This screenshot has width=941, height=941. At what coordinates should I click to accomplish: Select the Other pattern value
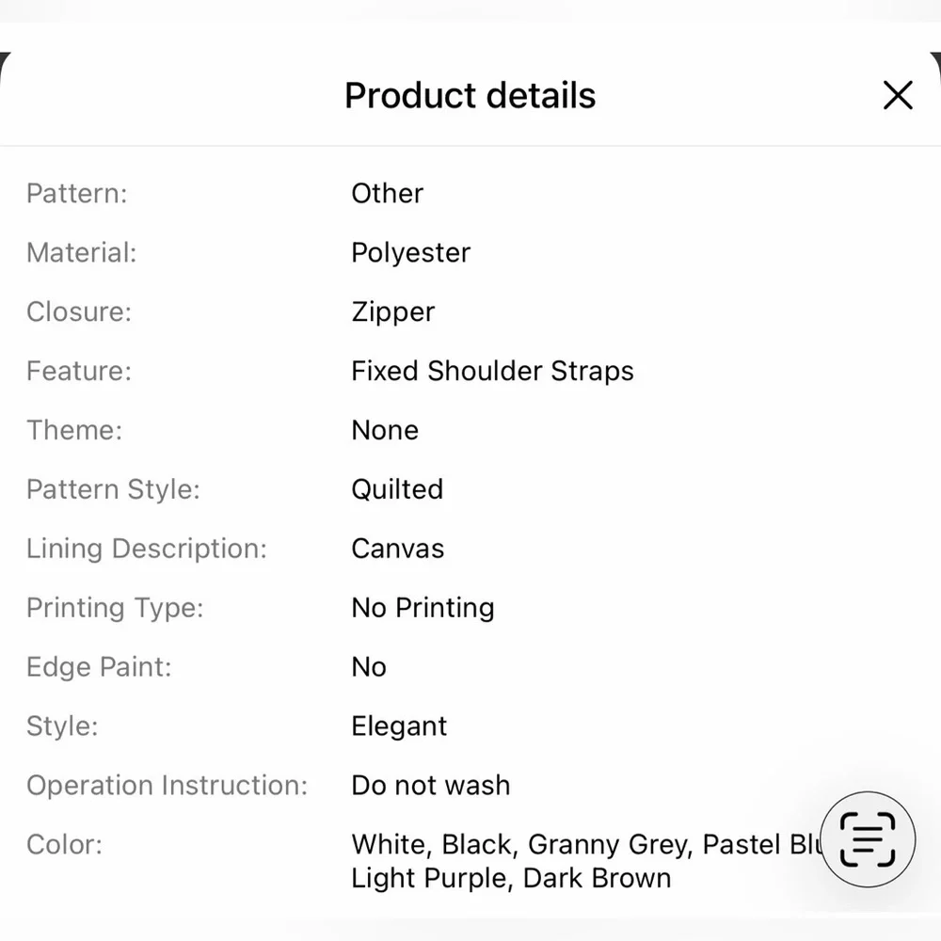pos(387,193)
